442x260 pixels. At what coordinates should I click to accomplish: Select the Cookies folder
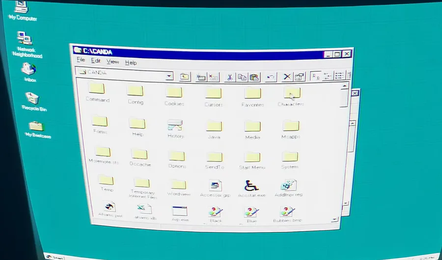click(174, 96)
